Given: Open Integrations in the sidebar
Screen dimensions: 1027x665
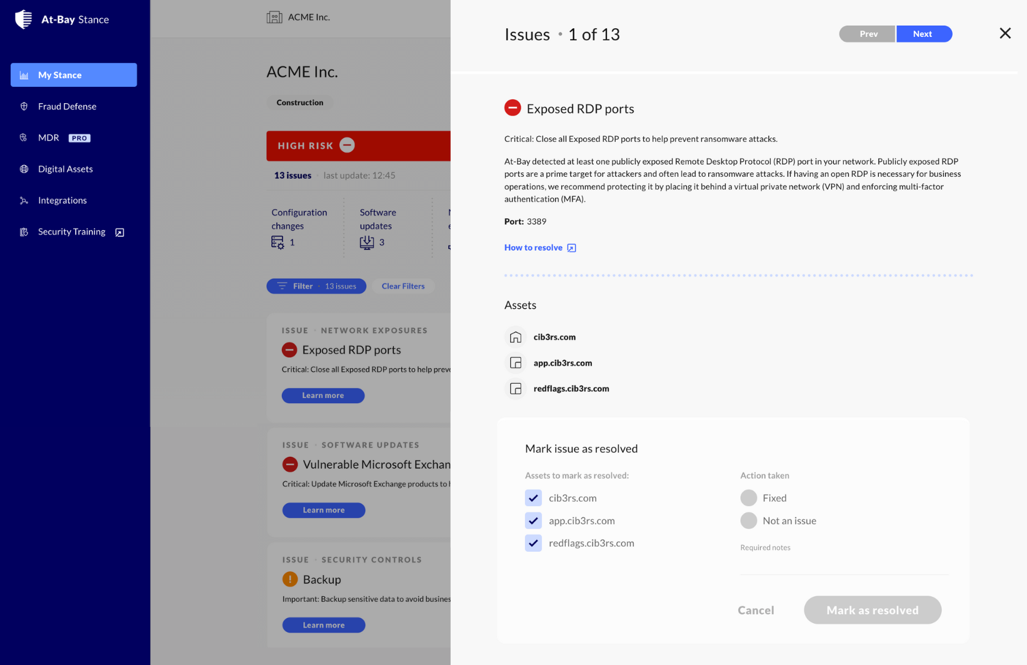Looking at the screenshot, I should coord(74,201).
